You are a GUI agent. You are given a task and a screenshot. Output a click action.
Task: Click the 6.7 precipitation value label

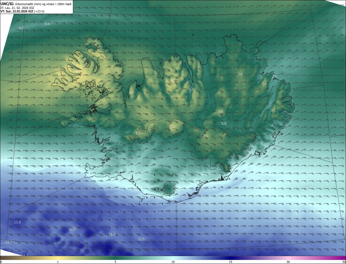point(21,28)
